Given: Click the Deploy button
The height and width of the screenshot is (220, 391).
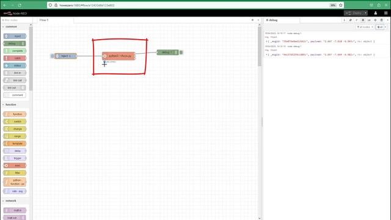Looking at the screenshot, I should click(x=354, y=13).
